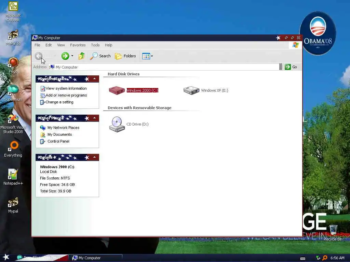Open the Help menu

point(108,45)
